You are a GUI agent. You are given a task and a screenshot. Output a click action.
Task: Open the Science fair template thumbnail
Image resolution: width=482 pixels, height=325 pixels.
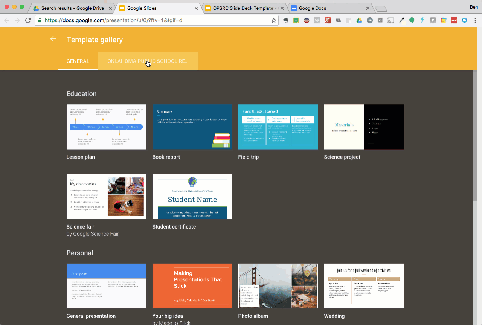coord(107,197)
